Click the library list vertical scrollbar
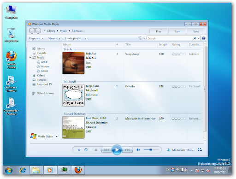 (x=205, y=89)
